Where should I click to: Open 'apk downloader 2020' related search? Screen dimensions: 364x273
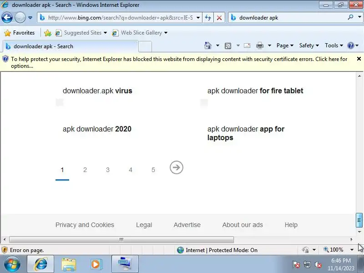(97, 129)
